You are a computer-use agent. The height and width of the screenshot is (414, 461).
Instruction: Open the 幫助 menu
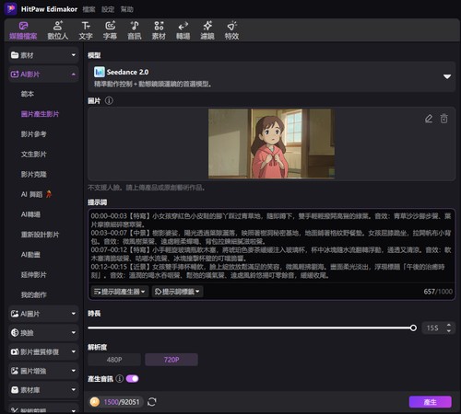click(x=127, y=9)
